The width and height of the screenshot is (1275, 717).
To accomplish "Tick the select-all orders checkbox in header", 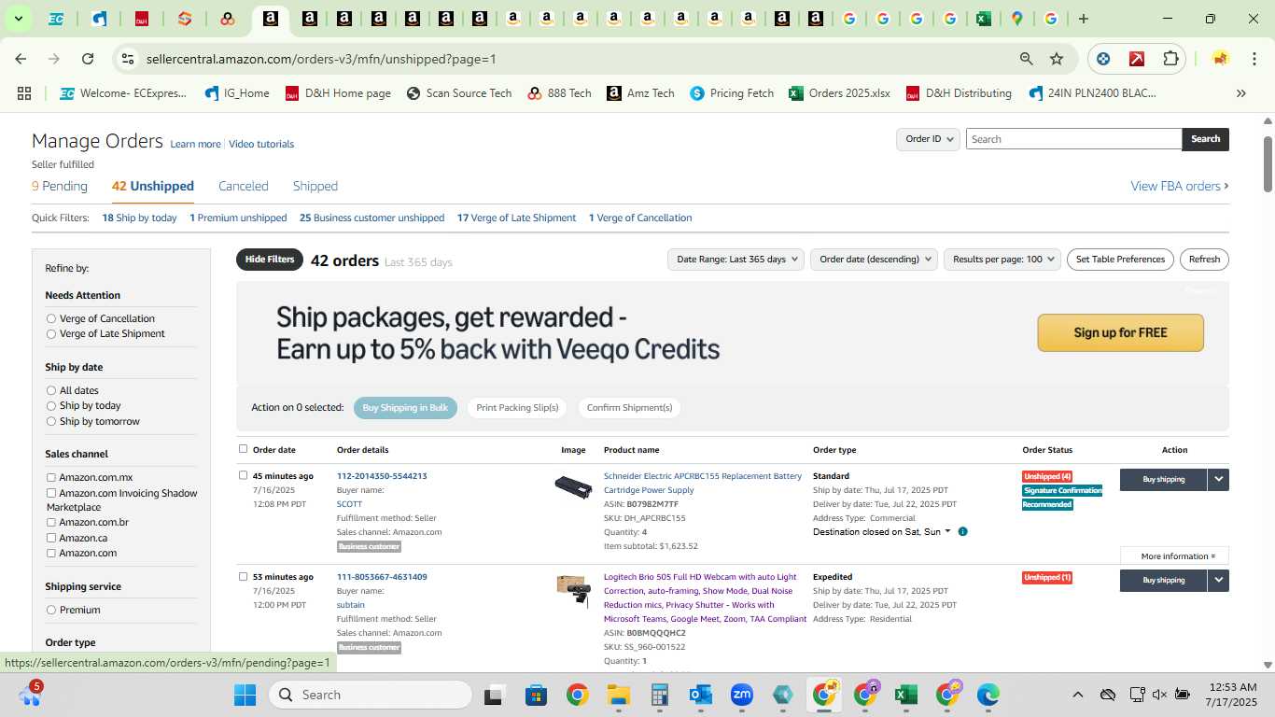I will [x=243, y=449].
